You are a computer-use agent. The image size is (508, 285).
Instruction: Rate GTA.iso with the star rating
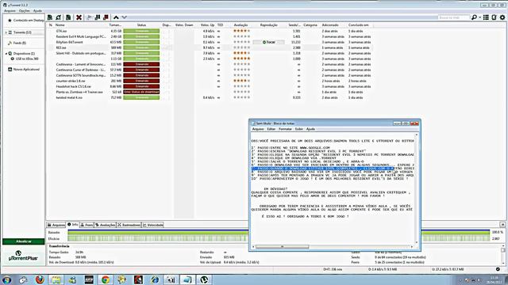tap(241, 31)
